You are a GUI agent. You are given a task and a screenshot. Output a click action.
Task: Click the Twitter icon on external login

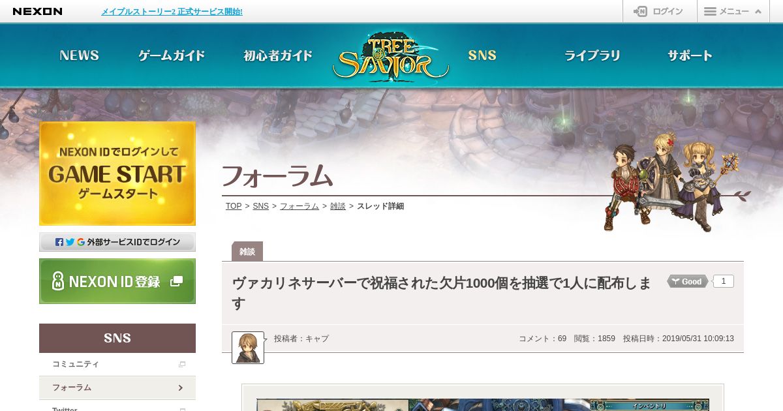pyautogui.click(x=70, y=242)
